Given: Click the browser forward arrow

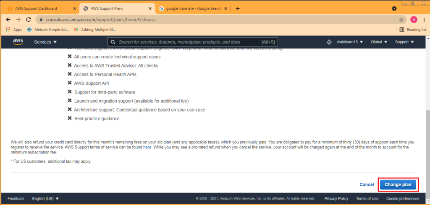Looking at the screenshot, I should coord(18,20).
